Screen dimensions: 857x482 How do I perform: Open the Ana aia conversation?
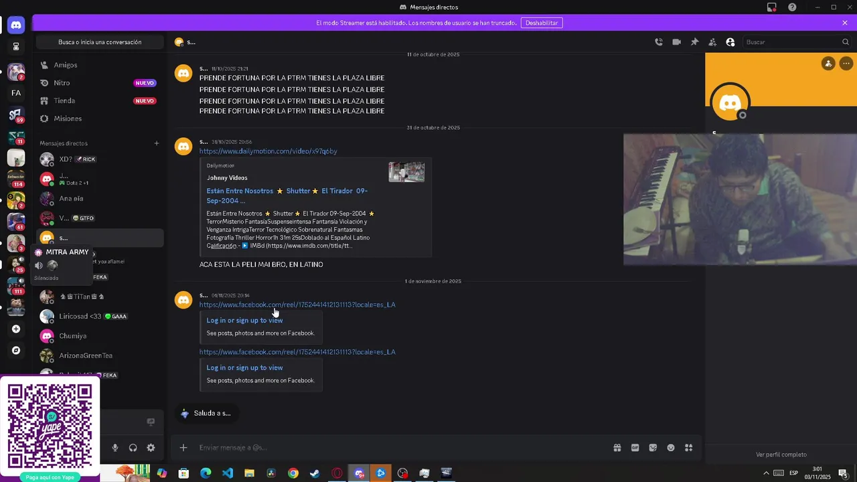click(x=100, y=199)
